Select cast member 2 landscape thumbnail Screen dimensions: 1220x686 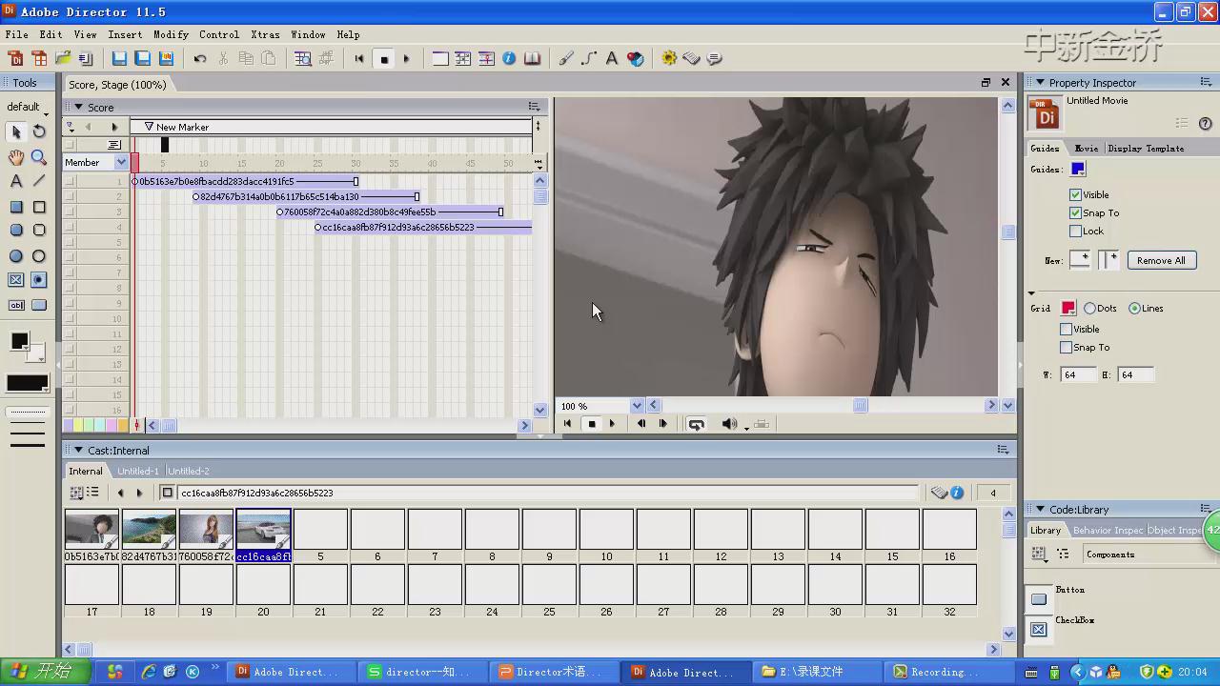149,530
